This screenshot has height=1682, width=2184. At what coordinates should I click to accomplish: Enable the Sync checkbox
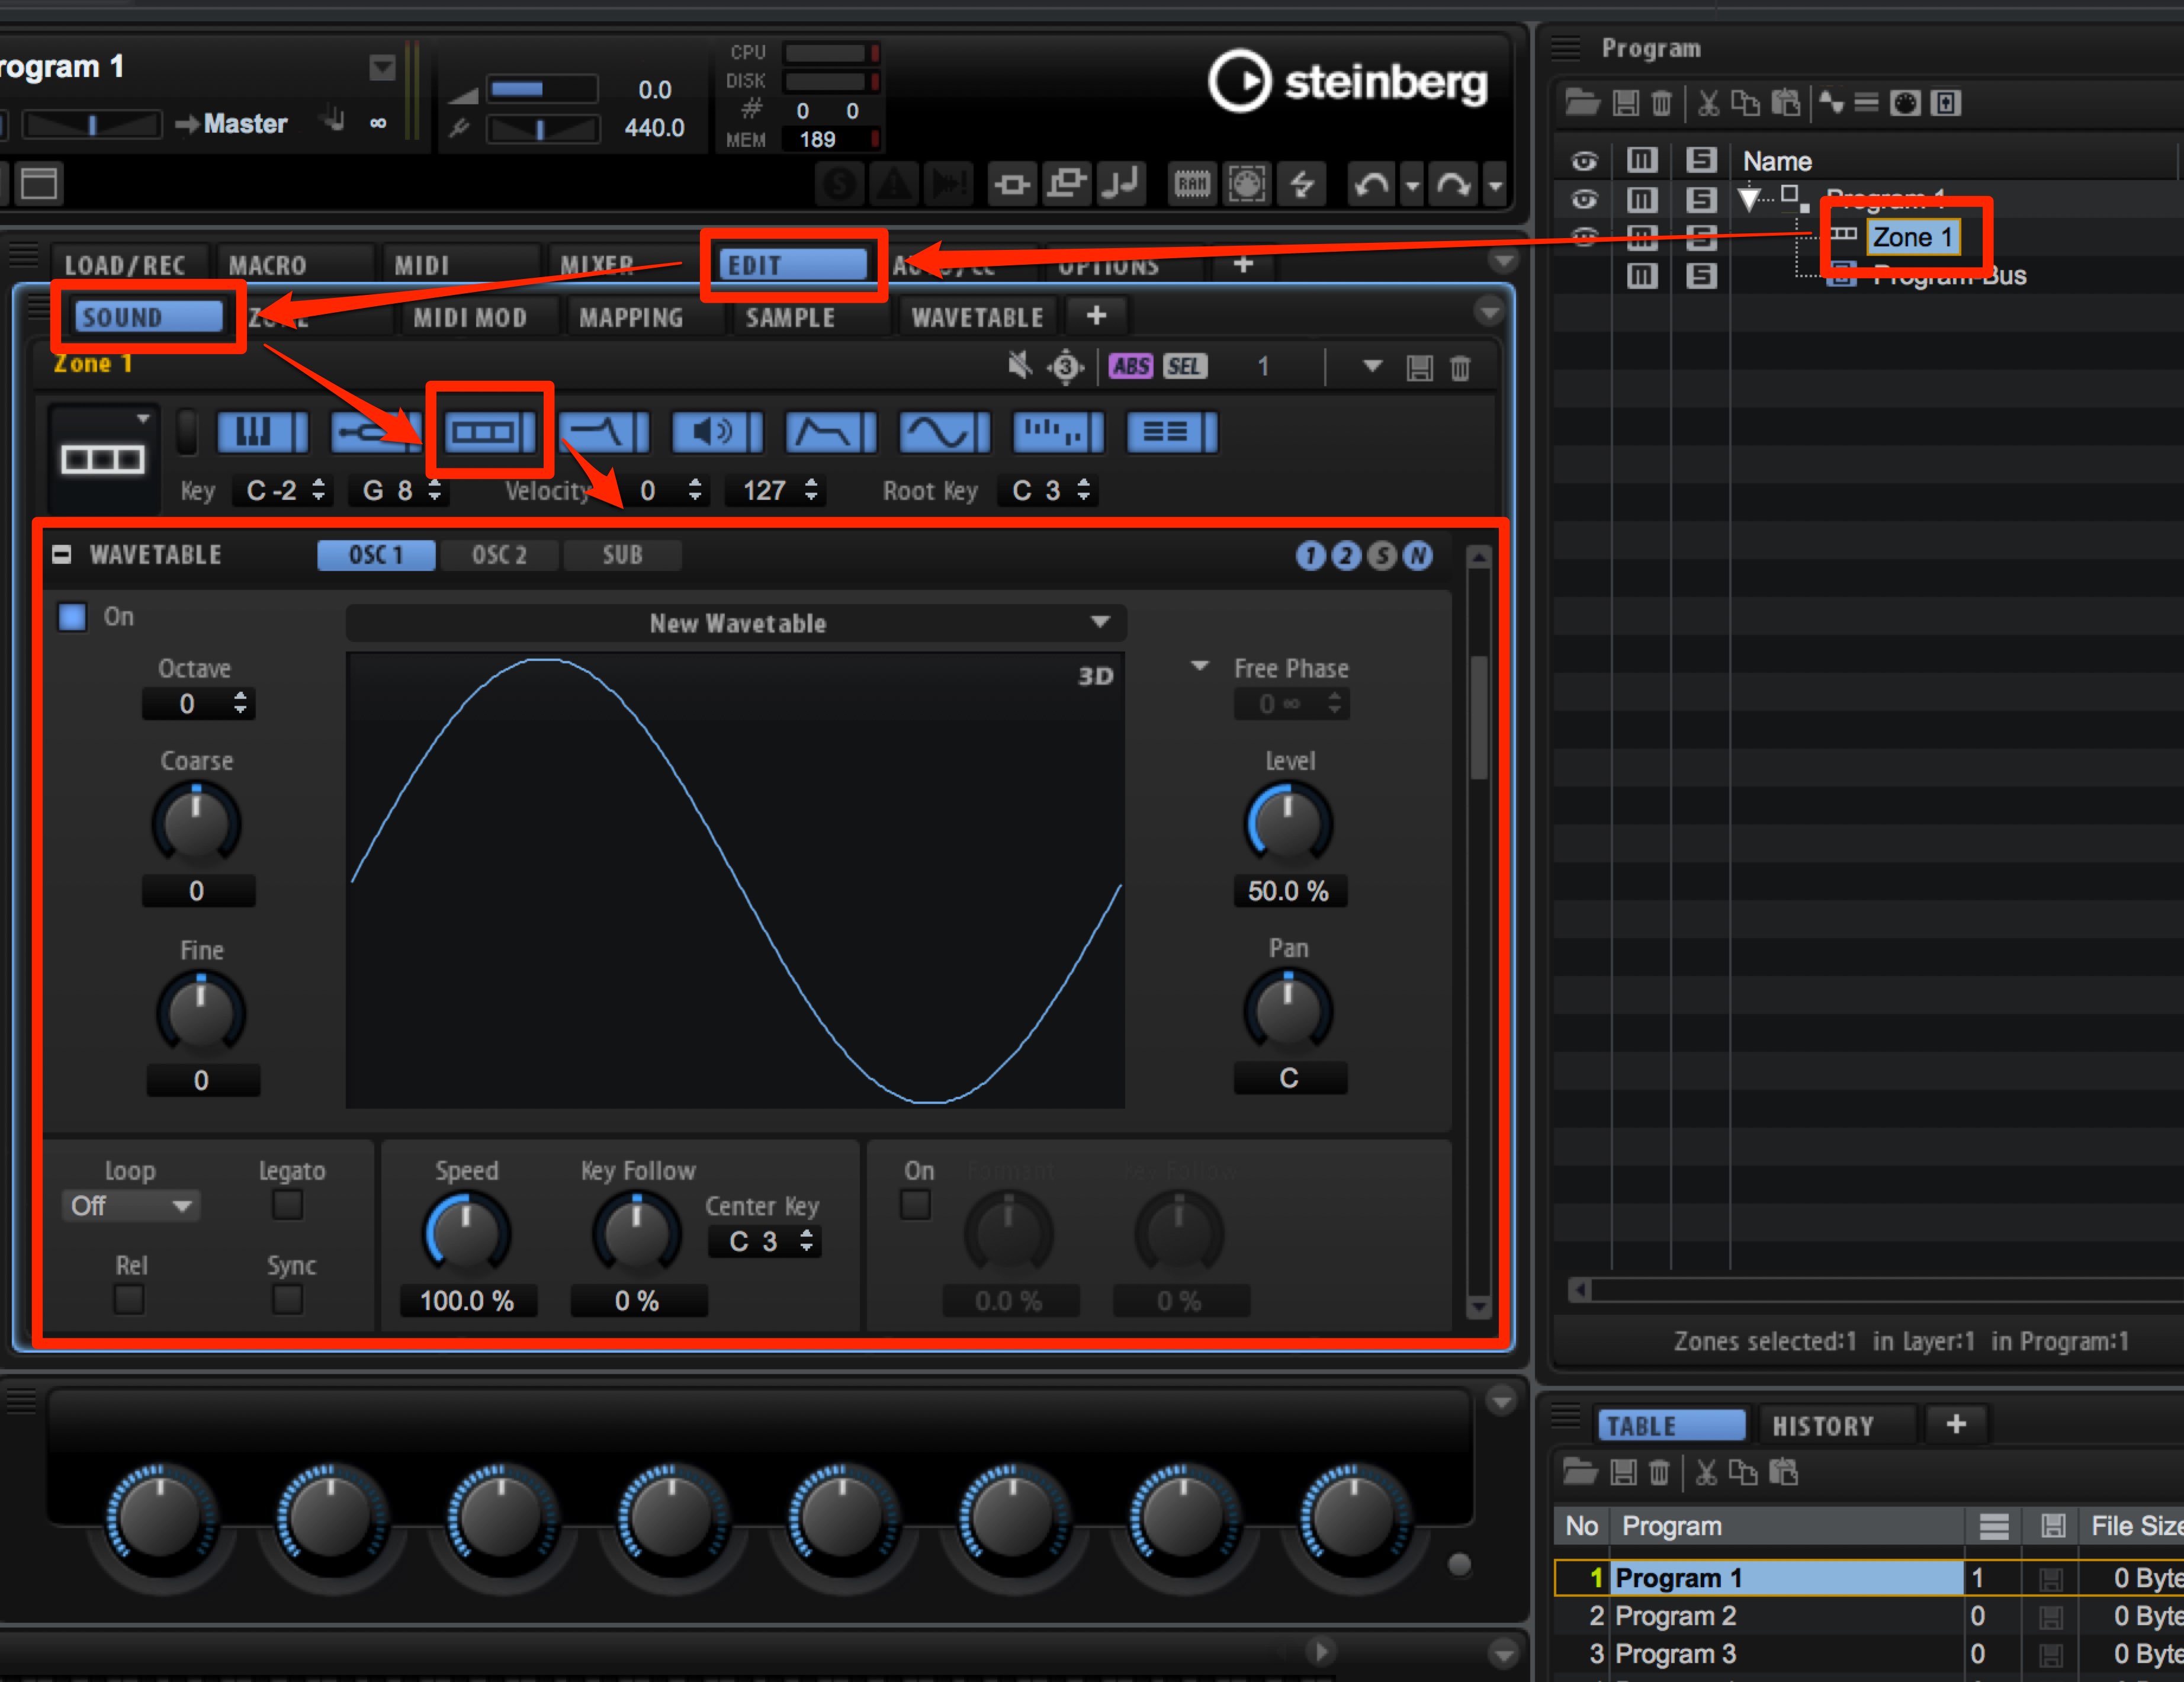pos(287,1300)
